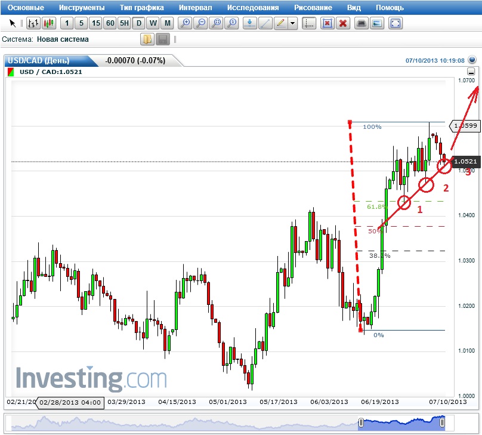Viewport: 482px width, 435px height.
Task: Click the 02/28/2013 04:00 date label
Action: (x=70, y=402)
